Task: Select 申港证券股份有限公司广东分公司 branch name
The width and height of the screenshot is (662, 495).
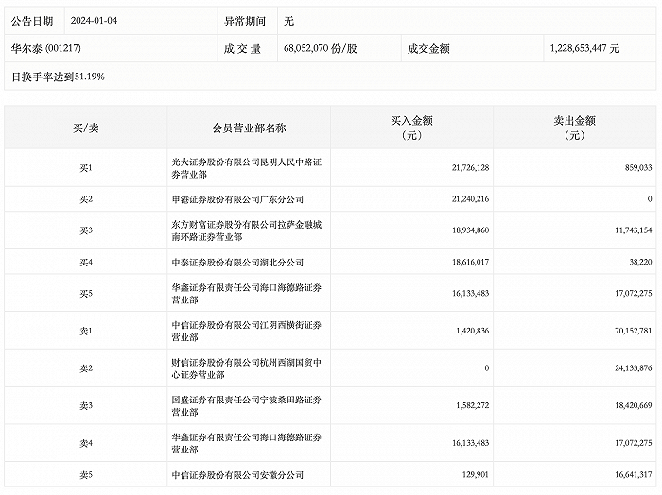Action: [x=237, y=199]
